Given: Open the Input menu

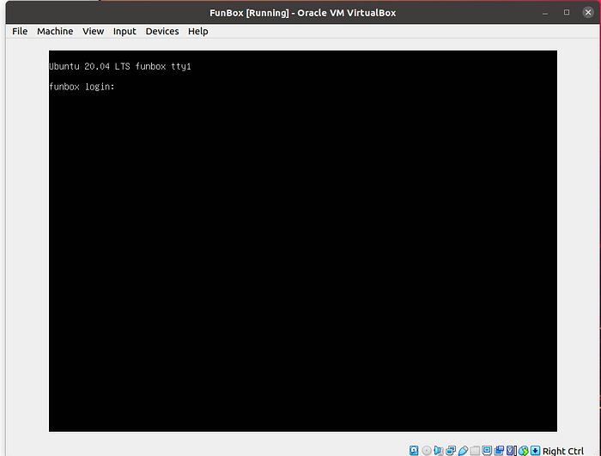Looking at the screenshot, I should pyautogui.click(x=124, y=32).
